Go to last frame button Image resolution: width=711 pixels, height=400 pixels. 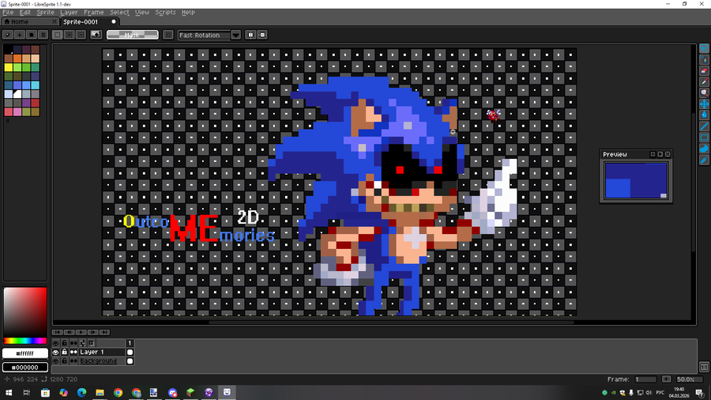pyautogui.click(x=105, y=333)
